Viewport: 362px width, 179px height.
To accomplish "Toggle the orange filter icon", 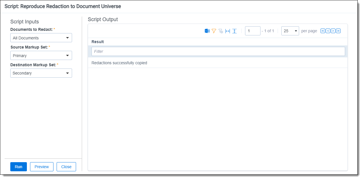I will pyautogui.click(x=214, y=31).
